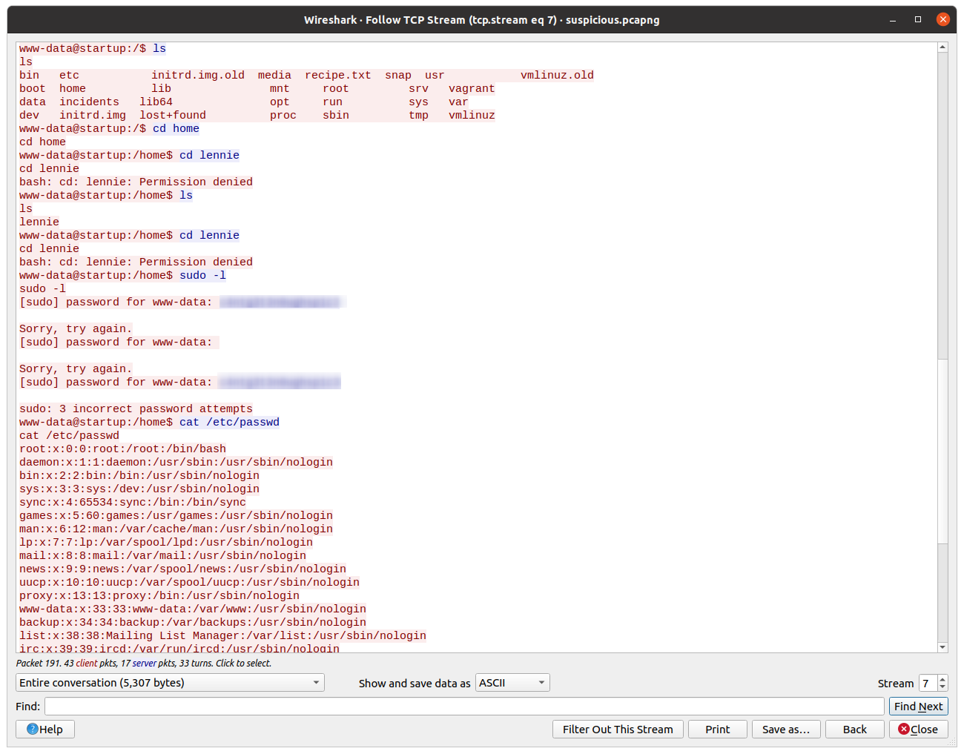Click the maximize window icon
Viewport: 964px width, 754px height.
(x=918, y=19)
